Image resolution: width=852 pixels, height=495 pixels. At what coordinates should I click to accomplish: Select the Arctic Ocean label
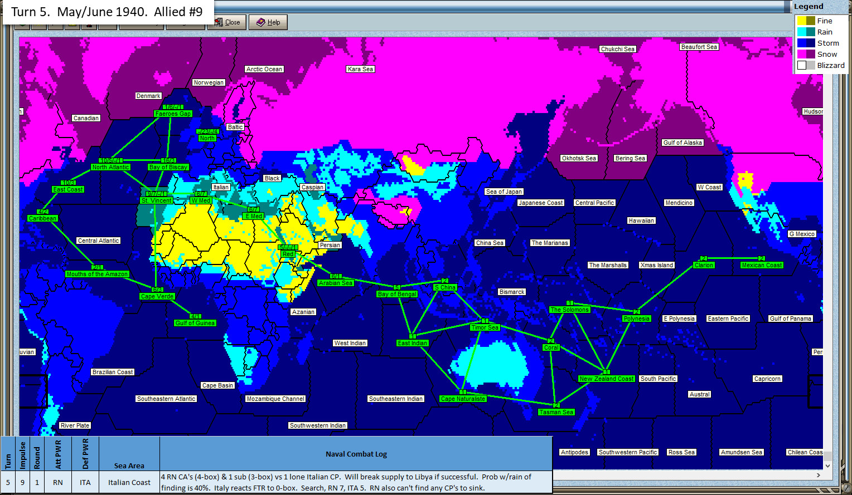(x=264, y=69)
